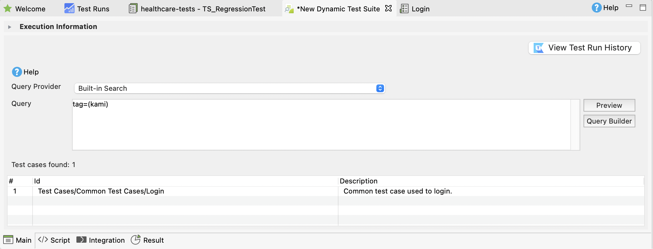Click the green star Welcome tab icon

(8, 9)
